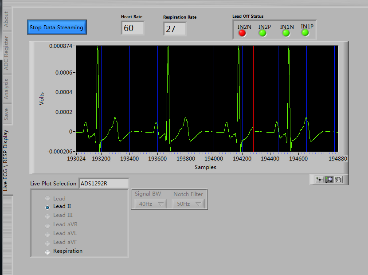Click the Respiration Rate value field

tap(175, 29)
